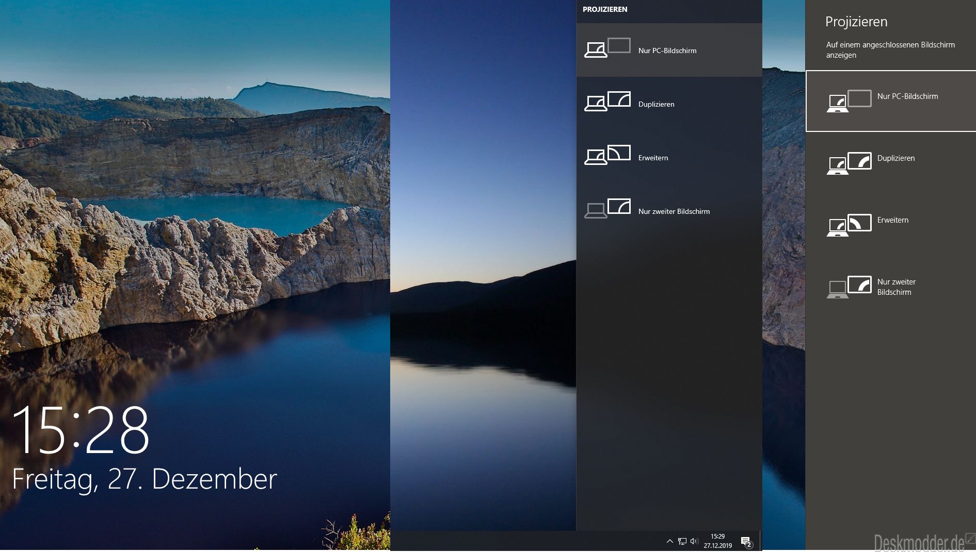Screen dimensions: 976x552
Task: Choose Duplizieren in grey Projizieren sidebar
Action: pos(891,163)
